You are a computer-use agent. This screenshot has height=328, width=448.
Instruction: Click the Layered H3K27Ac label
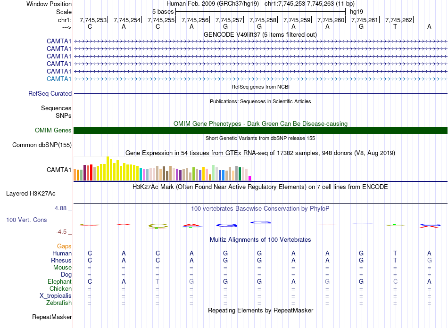31,193
